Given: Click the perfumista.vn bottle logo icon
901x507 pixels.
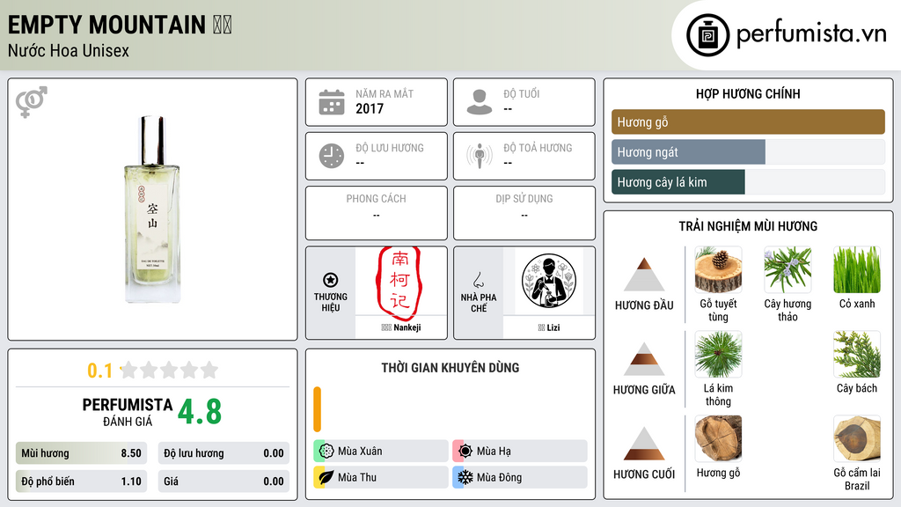Looking at the screenshot, I should [x=708, y=35].
